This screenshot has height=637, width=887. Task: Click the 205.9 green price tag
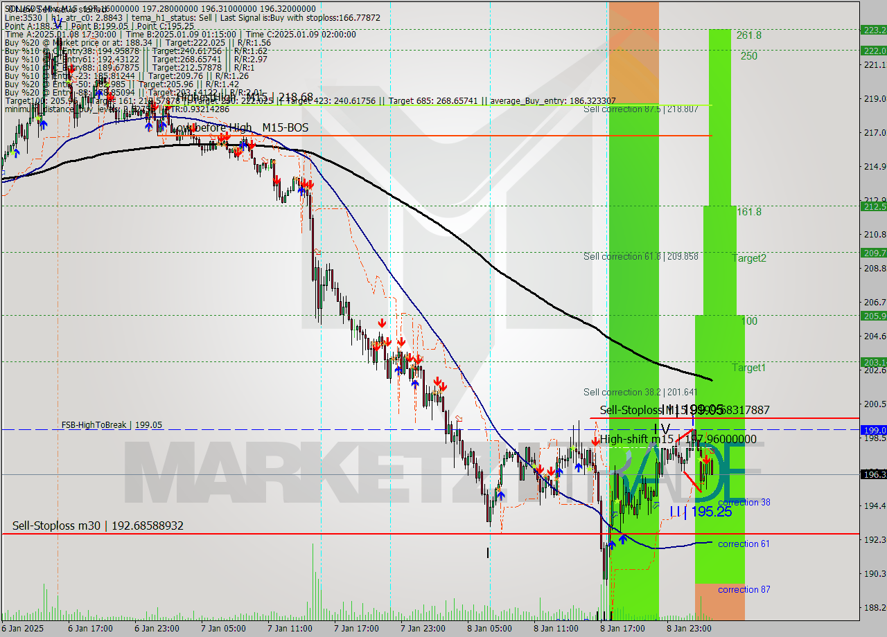tap(873, 316)
